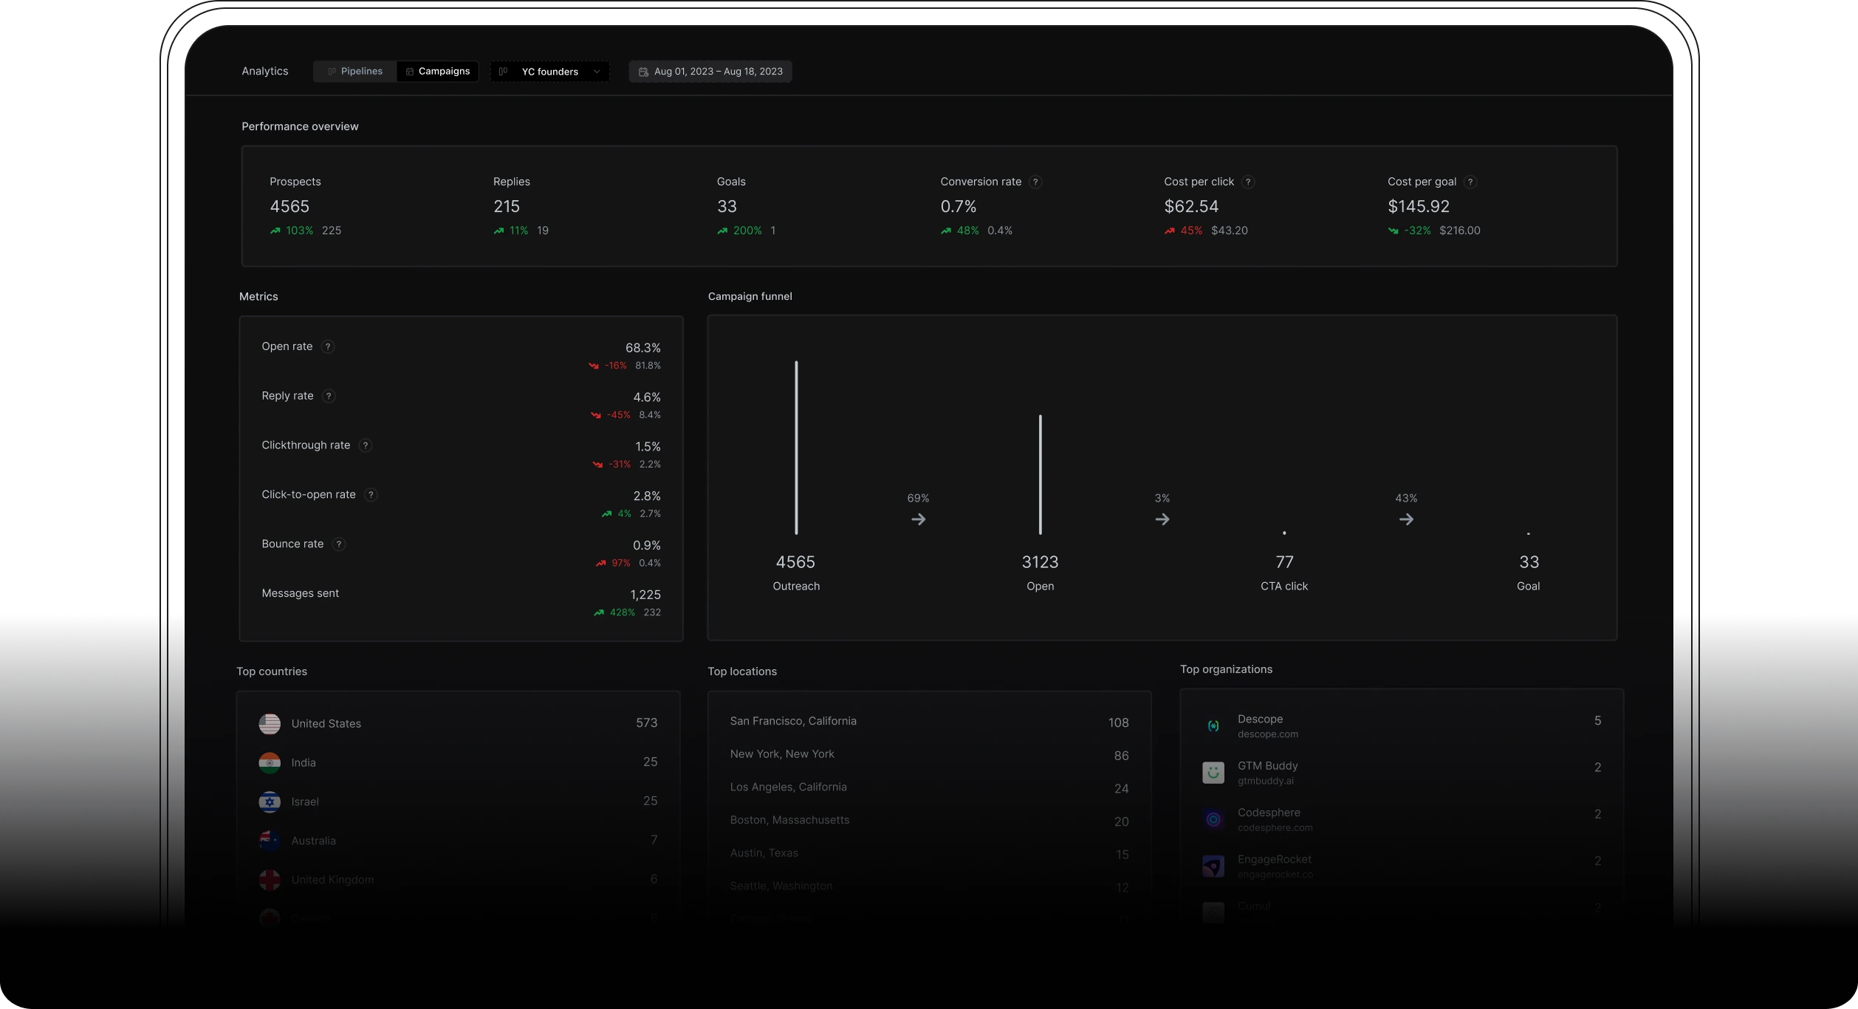Click the EngageRocket organization logo
This screenshot has height=1009, width=1858.
[x=1213, y=866]
